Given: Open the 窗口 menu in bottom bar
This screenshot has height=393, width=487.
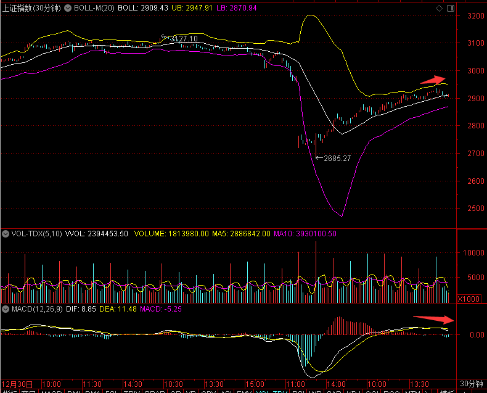Looking at the screenshot, I should (29, 391).
